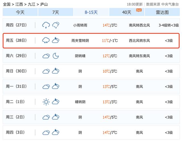This screenshot has height=142, width=182.
Task: Go to 九江 in breadcrumb
Action: point(32,5)
